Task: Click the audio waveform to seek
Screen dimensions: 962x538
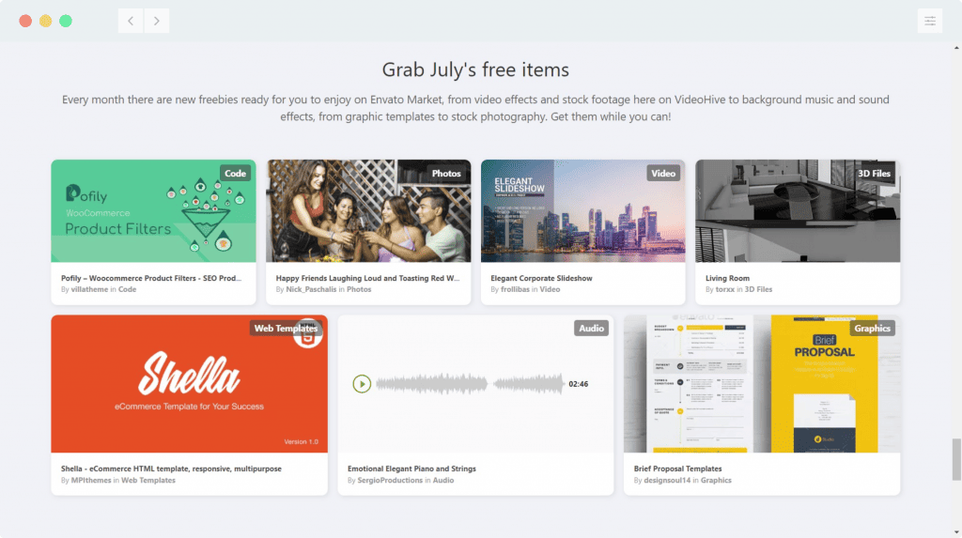Action: click(470, 384)
